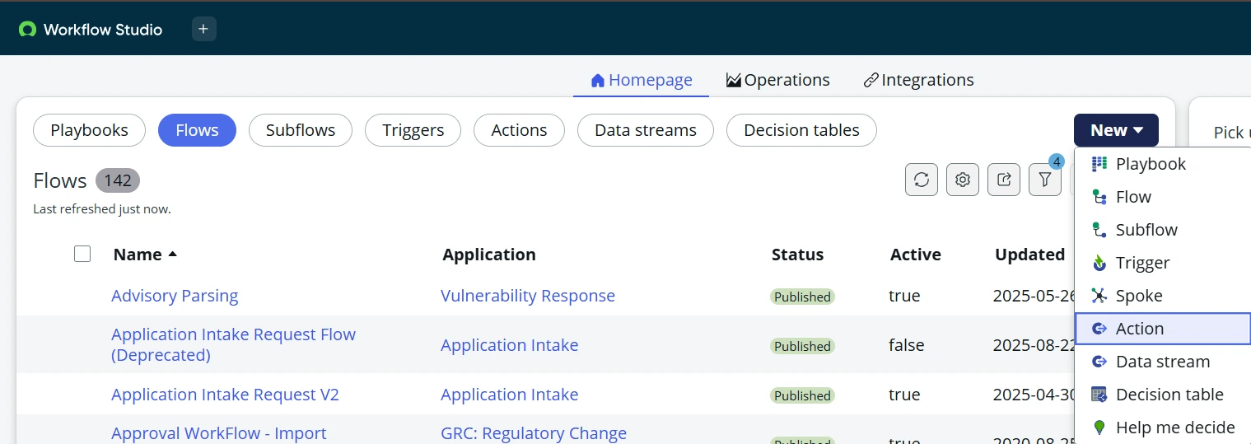Open the filter funnel icon
Image resolution: width=1251 pixels, height=444 pixels.
[x=1045, y=180]
